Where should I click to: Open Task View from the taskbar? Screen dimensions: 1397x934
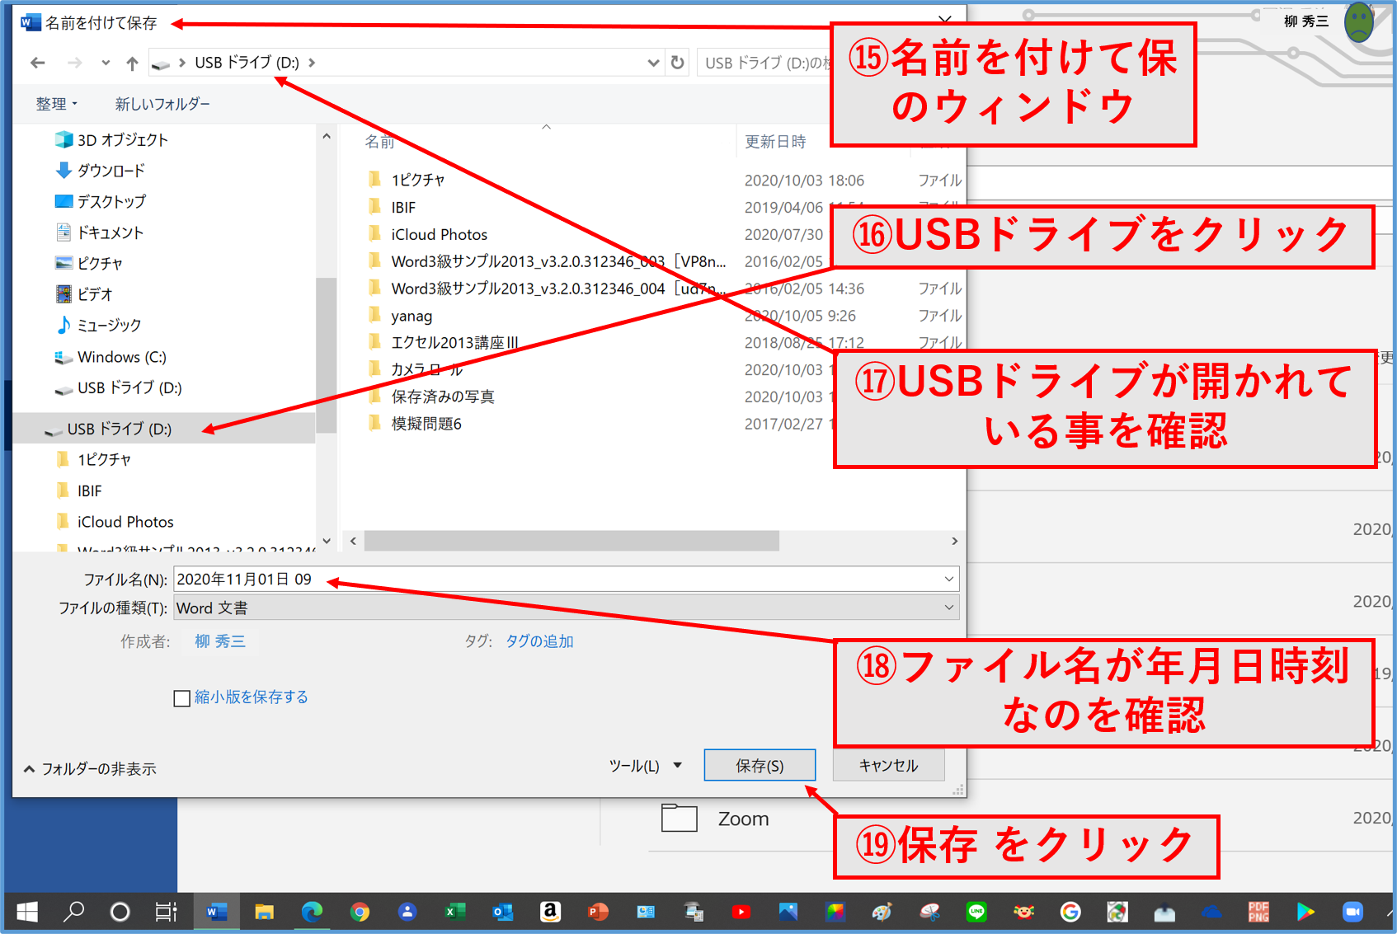pyautogui.click(x=167, y=912)
